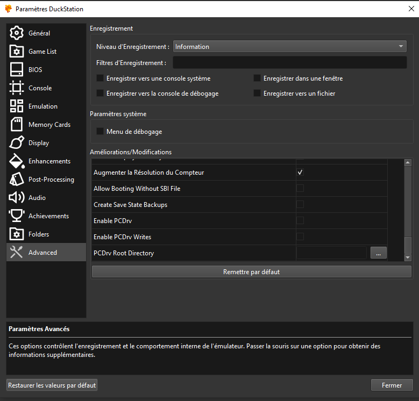Click the Achievements trophy icon
This screenshot has width=419, height=401.
[x=17, y=216]
